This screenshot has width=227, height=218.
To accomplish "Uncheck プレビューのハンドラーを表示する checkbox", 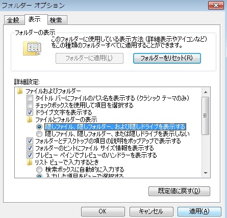I will point(30,155).
